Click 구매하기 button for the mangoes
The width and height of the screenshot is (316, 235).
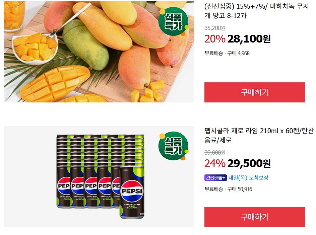tap(255, 92)
